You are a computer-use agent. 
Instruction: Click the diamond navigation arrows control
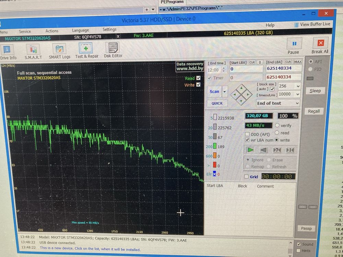241,95
